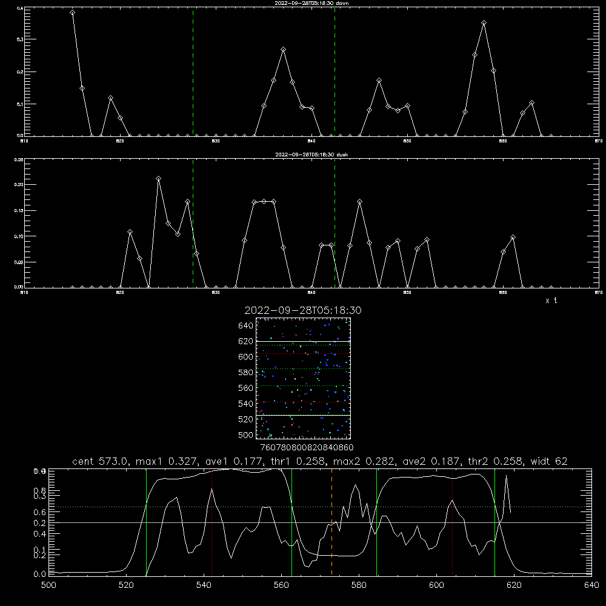Click the 0.1 y-axis label of dawn plot

[20, 104]
